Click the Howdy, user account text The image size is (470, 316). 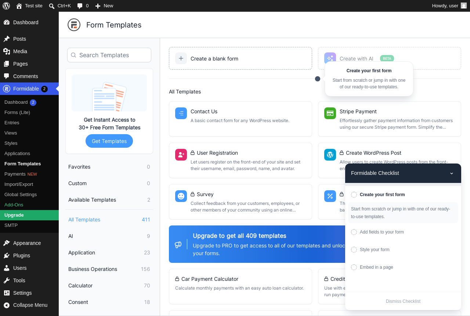445,6
